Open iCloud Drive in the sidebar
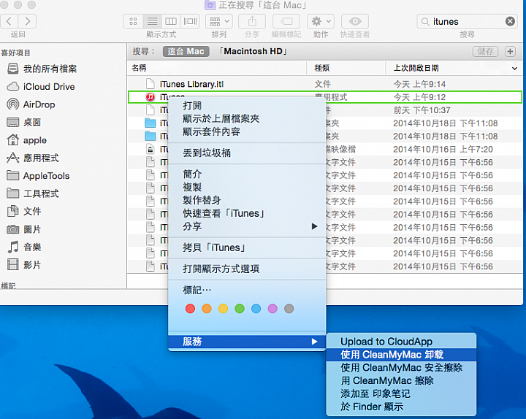This screenshot has height=419, width=526. coord(41,86)
